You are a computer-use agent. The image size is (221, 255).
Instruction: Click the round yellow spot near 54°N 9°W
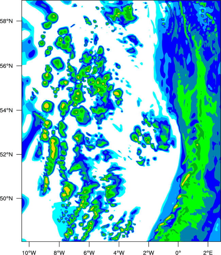(47, 106)
